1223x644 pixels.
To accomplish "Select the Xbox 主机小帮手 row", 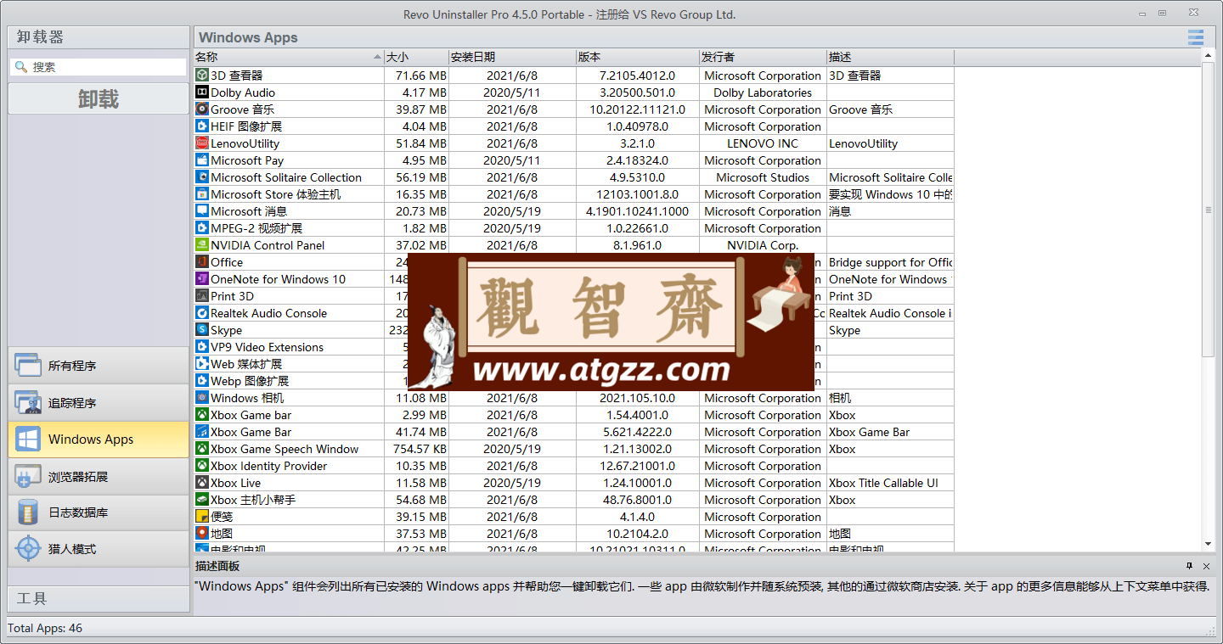I will [x=573, y=500].
